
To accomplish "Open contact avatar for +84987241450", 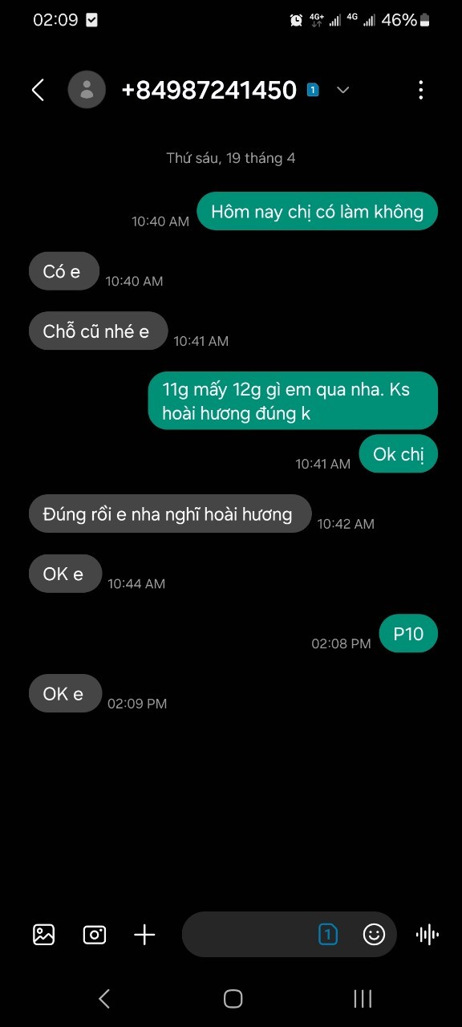I will [x=87, y=90].
